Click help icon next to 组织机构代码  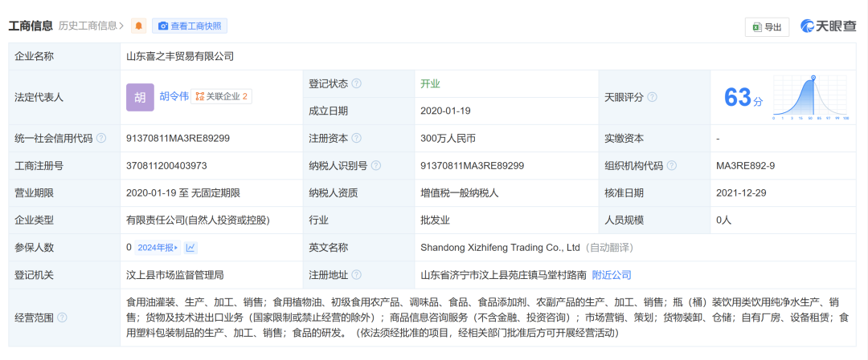(x=671, y=166)
